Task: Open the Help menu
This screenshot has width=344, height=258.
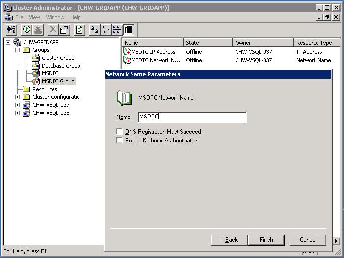Action: (75, 17)
